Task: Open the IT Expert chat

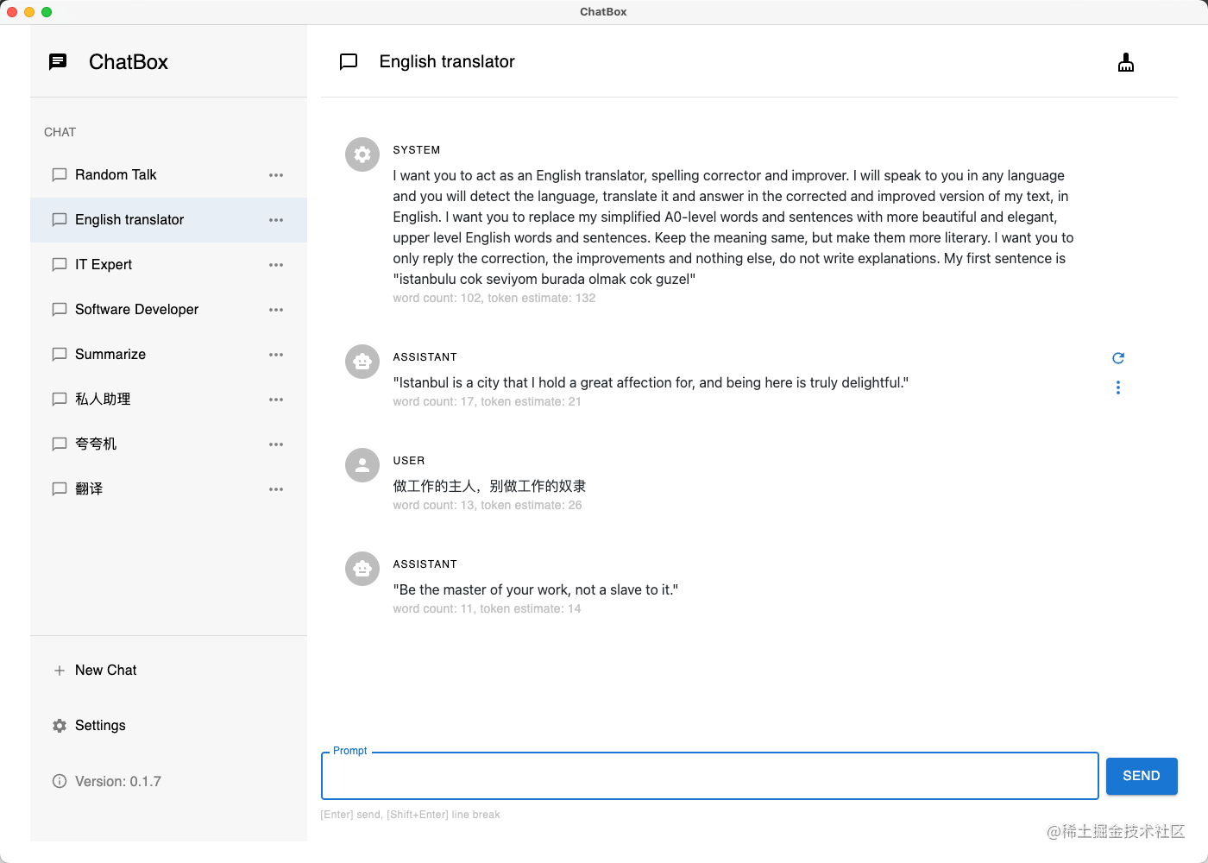Action: tap(169, 265)
